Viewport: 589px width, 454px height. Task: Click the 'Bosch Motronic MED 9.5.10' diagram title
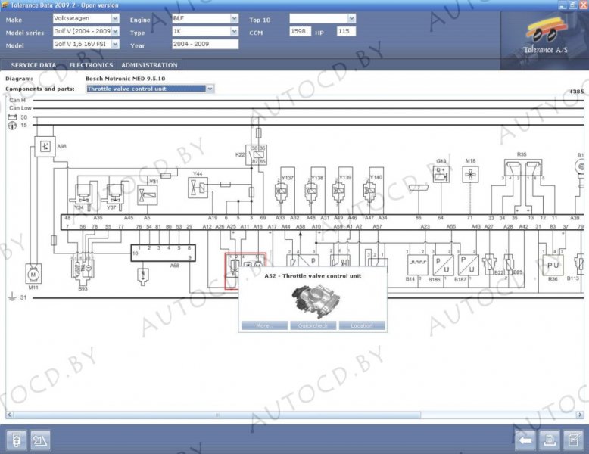click(125, 79)
